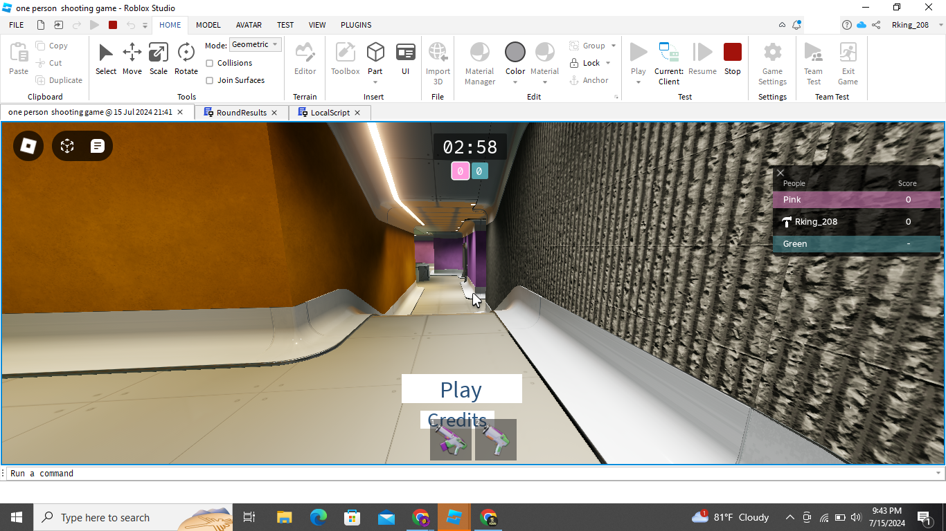This screenshot has width=946, height=531.
Task: Activate the Move tool
Action: (132, 59)
